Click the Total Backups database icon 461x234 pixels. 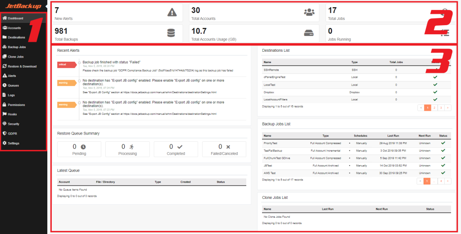[x=171, y=33]
